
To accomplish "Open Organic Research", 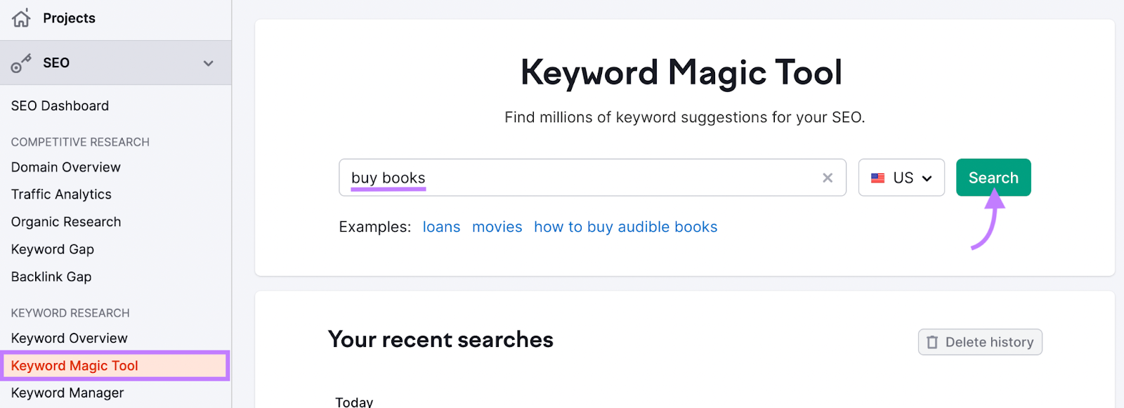I will click(65, 222).
